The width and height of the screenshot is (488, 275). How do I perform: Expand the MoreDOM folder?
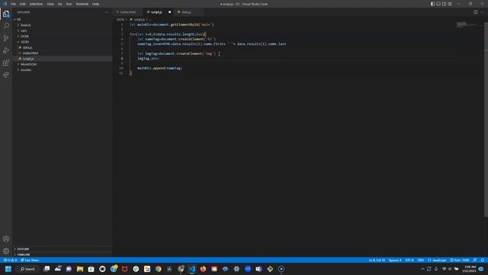(63, 64)
